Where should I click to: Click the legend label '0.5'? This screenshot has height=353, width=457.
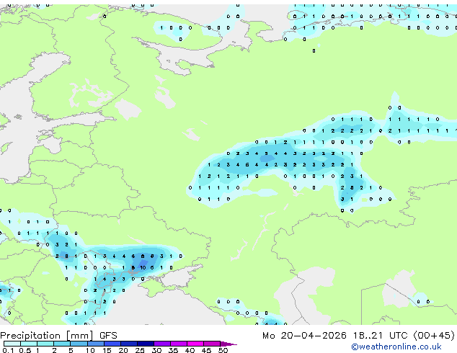[x=25, y=350]
